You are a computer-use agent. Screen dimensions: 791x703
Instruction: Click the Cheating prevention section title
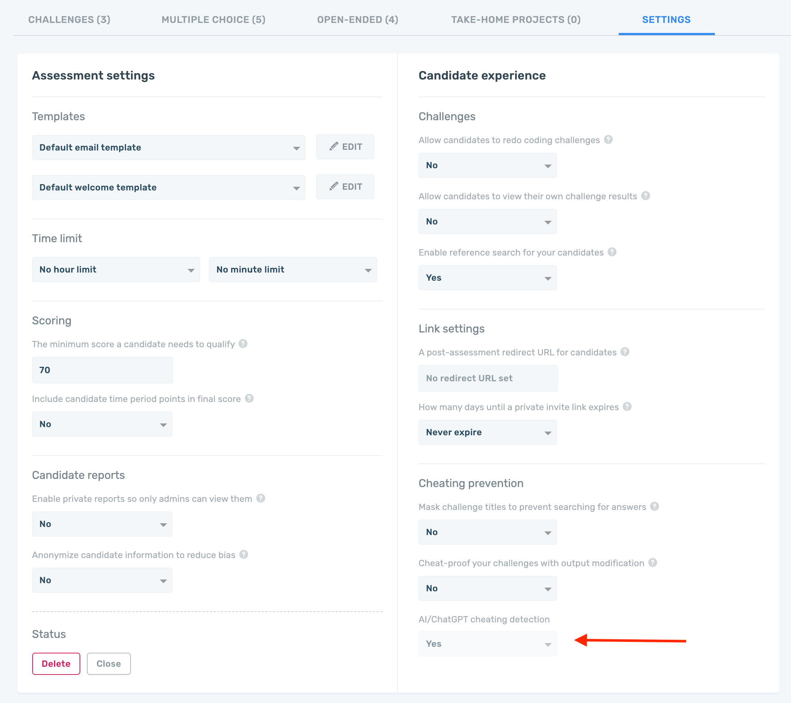[471, 483]
